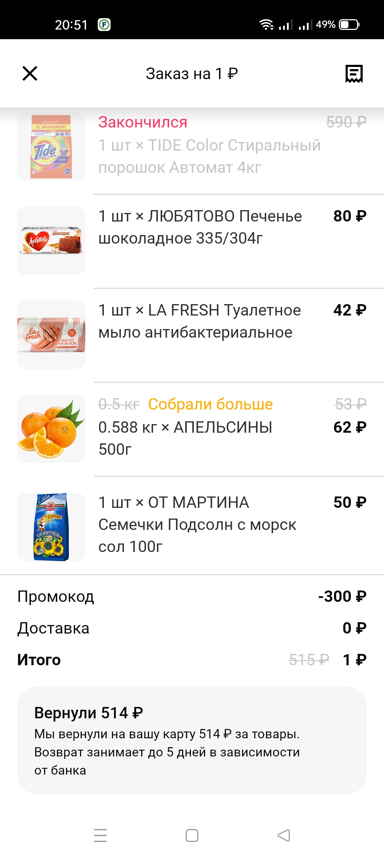Open ЛЮБЯТОВО Печенье шоколадное item
384x859 pixels.
click(x=200, y=227)
